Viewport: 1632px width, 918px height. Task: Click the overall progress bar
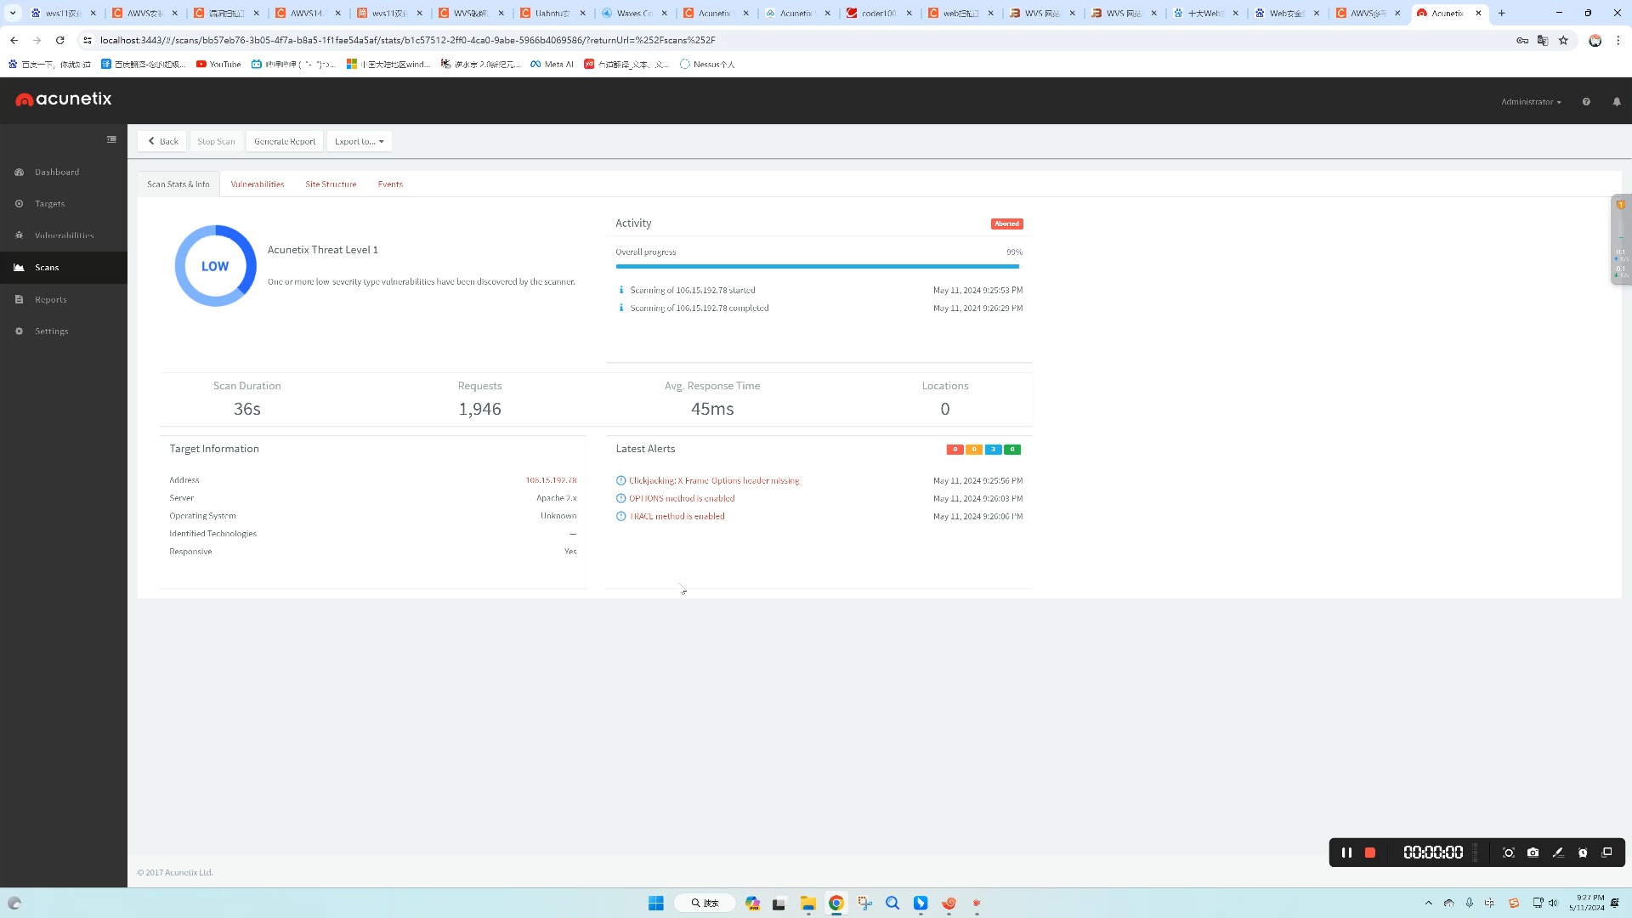click(x=817, y=267)
